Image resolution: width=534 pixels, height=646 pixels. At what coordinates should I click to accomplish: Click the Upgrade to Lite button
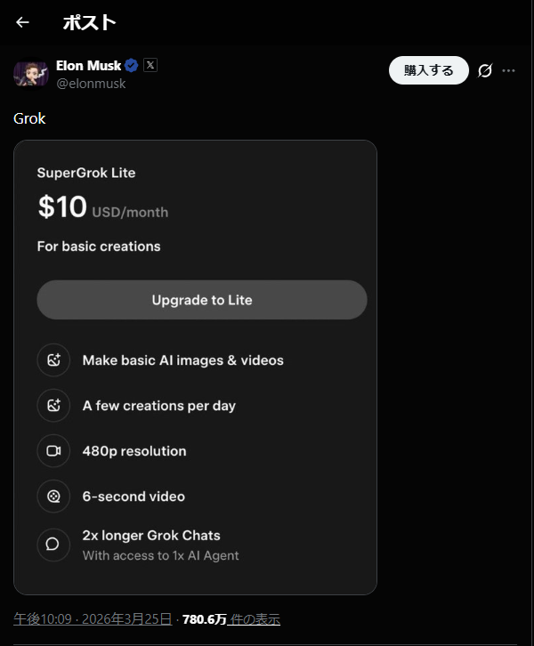click(x=202, y=300)
